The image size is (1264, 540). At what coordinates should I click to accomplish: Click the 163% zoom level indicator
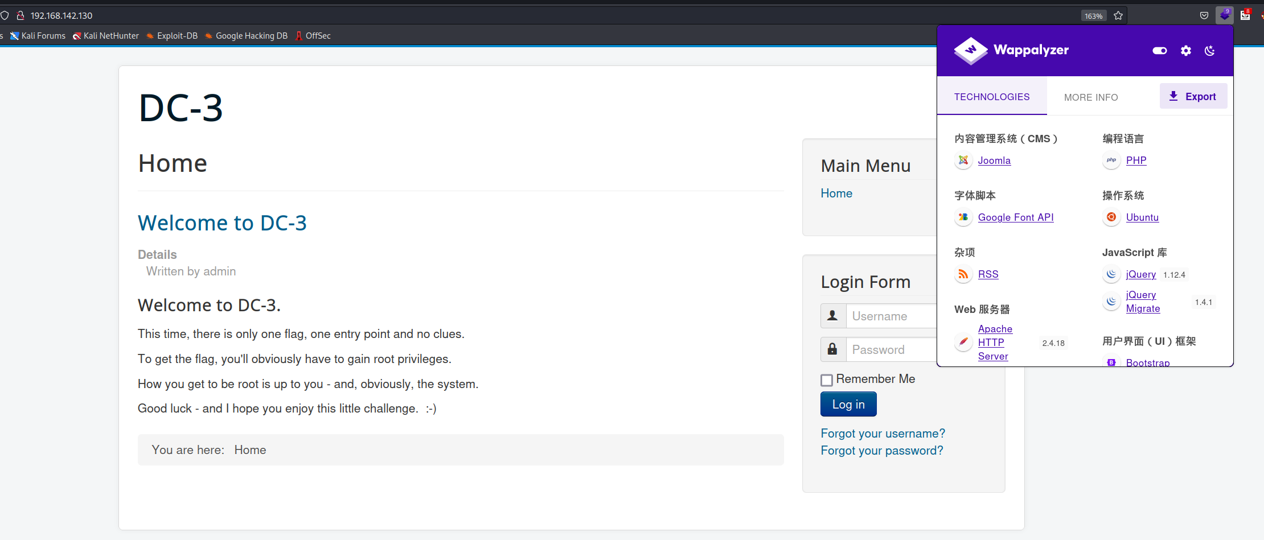coord(1093,16)
